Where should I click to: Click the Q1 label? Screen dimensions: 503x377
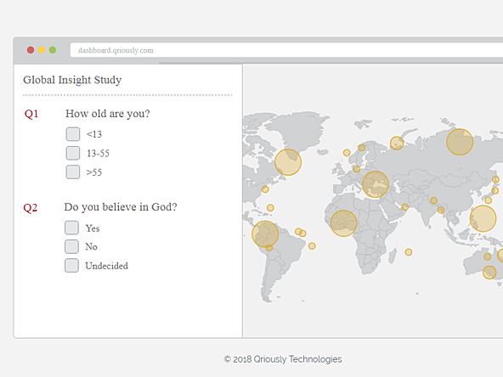[x=31, y=114]
